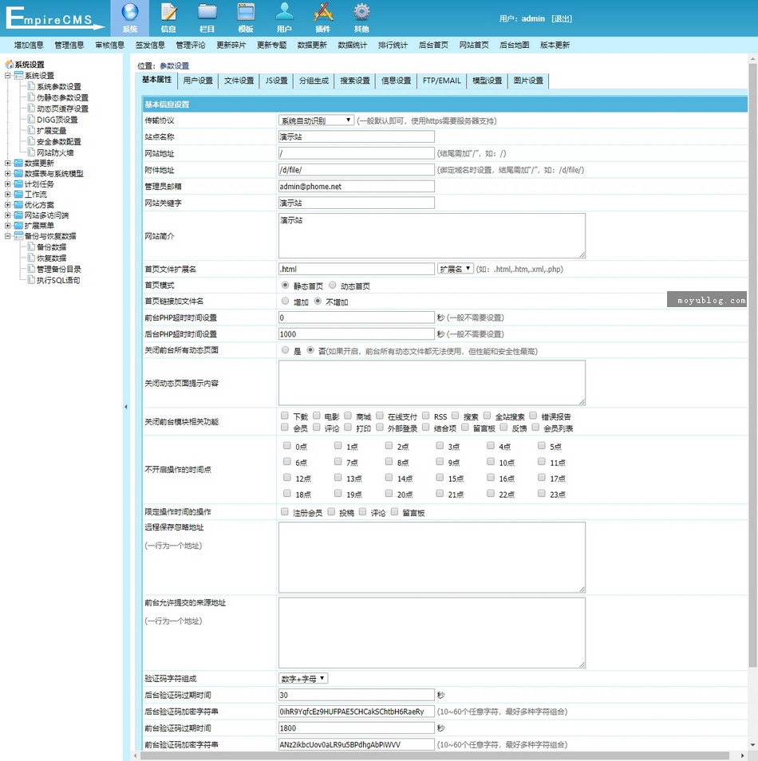Select 是 to close all front dynamic pages

click(285, 350)
